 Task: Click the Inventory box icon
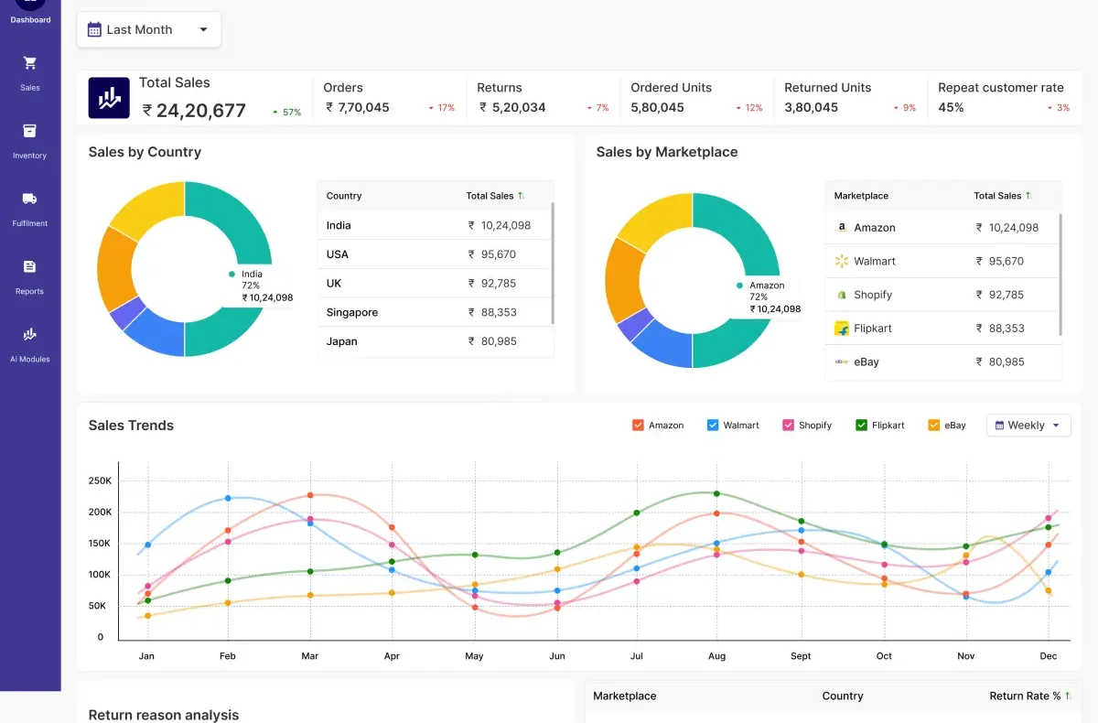pos(30,131)
